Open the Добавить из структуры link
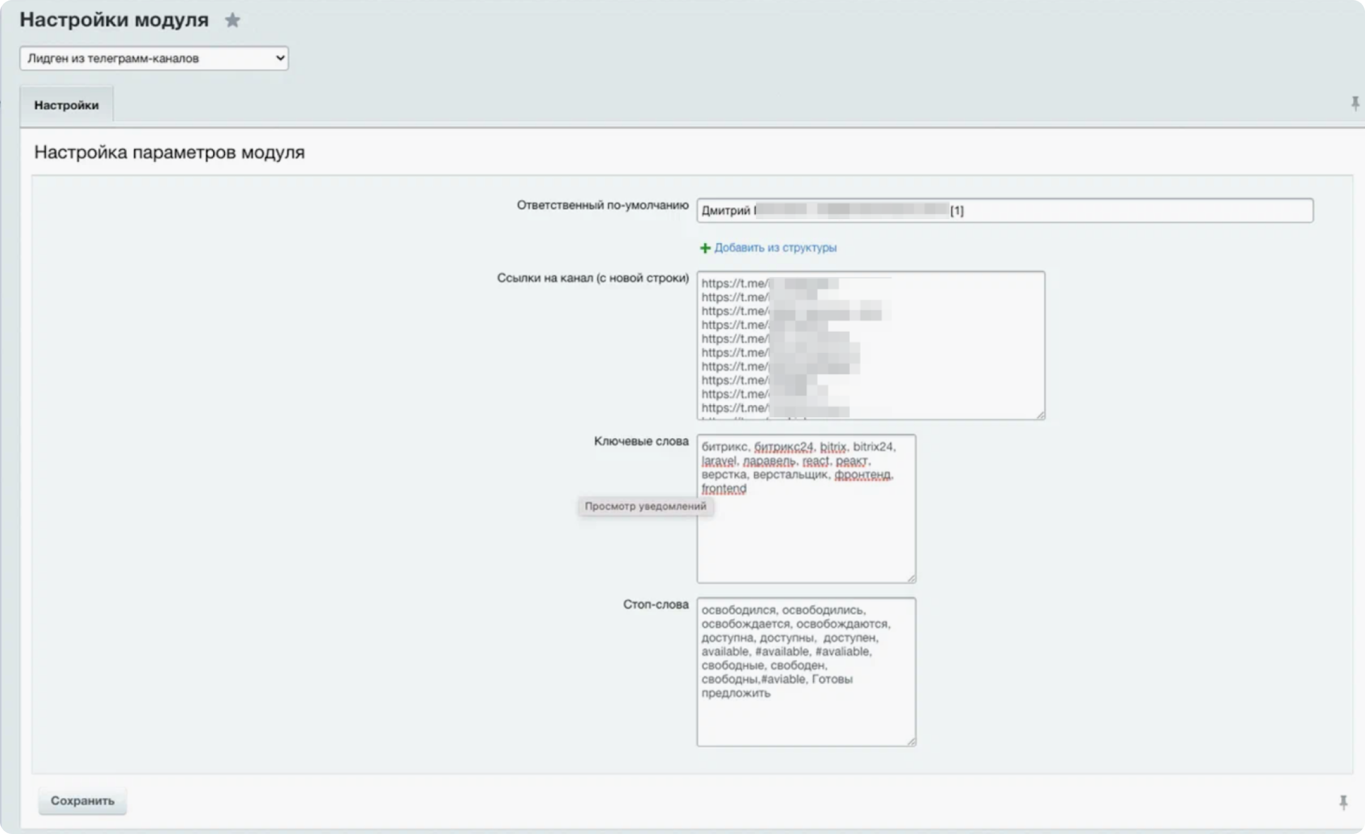The height and width of the screenshot is (834, 1365). [x=775, y=248]
